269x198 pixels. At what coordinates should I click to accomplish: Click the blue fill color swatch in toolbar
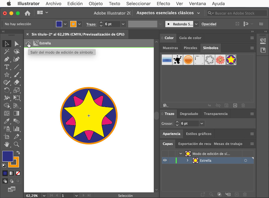click(x=8, y=156)
